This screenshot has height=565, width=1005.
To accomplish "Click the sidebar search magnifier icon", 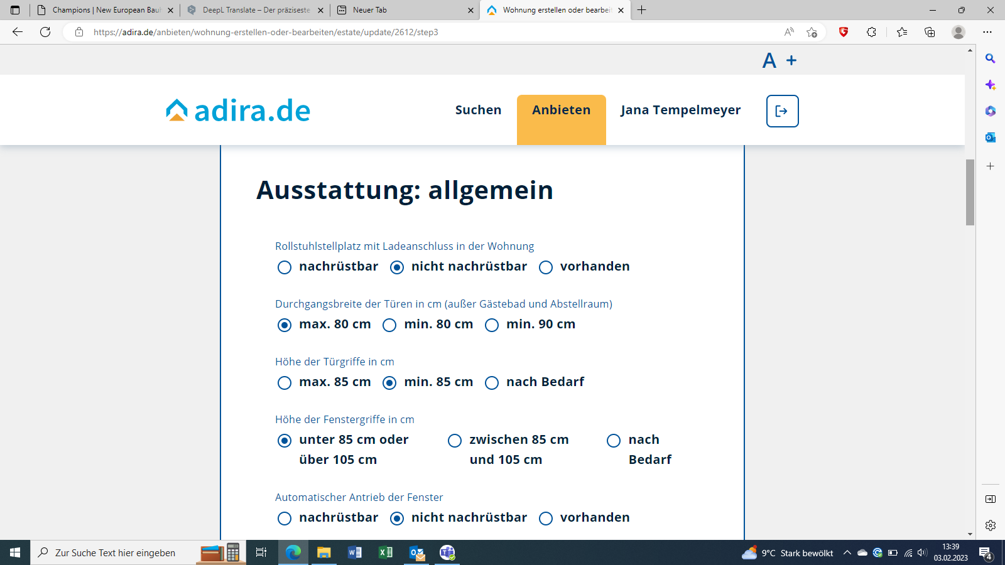I will [991, 58].
